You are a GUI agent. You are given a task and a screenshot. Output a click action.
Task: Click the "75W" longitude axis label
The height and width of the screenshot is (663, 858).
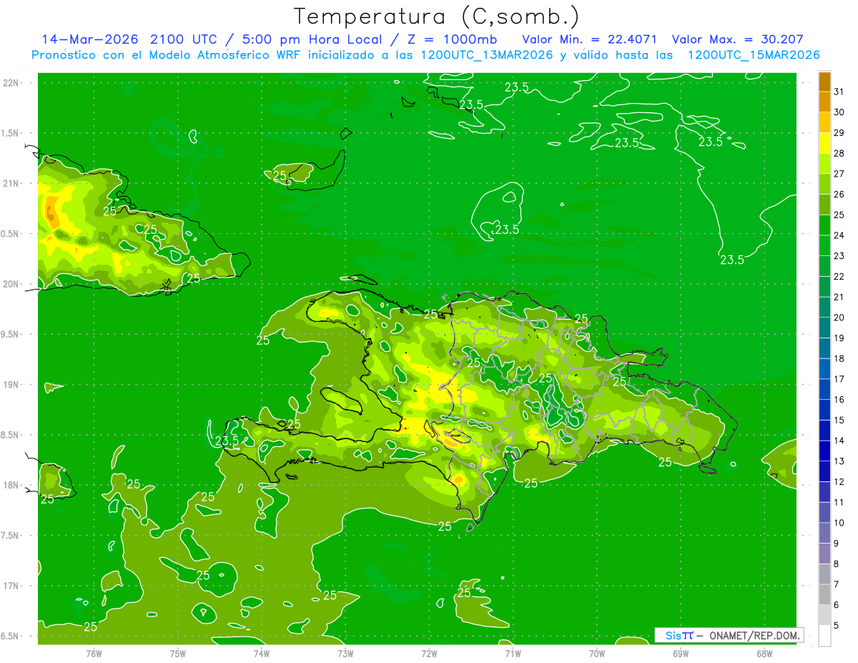coord(177,653)
